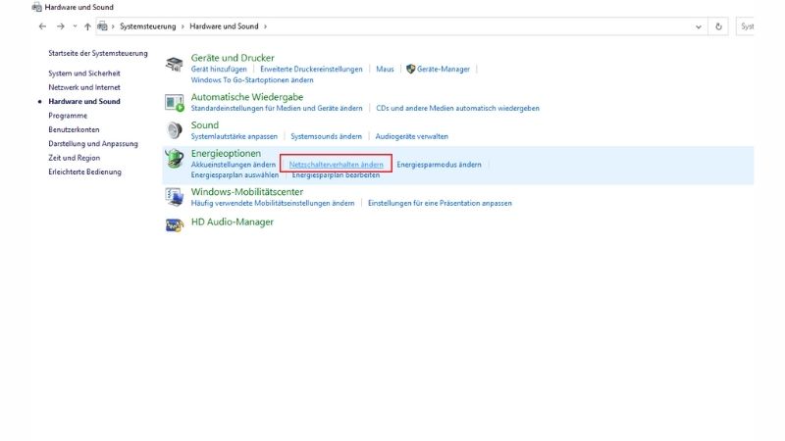Expand the address bar history dropdown

(699, 26)
